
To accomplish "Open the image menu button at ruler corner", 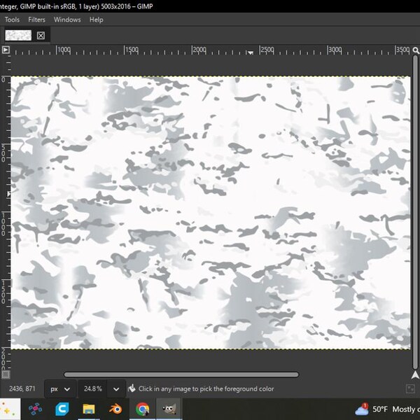I will 6,50.
